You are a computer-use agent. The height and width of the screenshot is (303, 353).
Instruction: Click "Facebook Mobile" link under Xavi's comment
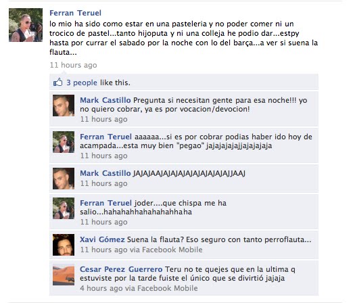click(x=172, y=250)
